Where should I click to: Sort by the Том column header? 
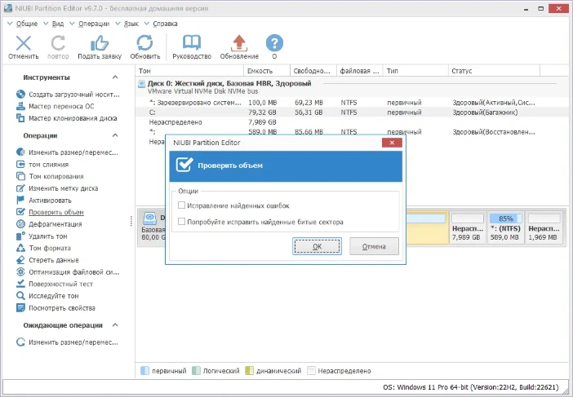click(x=189, y=71)
